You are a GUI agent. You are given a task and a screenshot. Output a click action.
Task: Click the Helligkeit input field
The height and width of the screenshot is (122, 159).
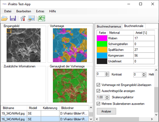[138, 75]
